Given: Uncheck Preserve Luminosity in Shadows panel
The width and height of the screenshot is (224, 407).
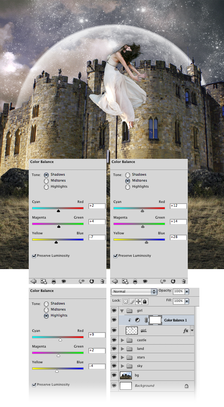Looking at the screenshot, I should tap(34, 256).
